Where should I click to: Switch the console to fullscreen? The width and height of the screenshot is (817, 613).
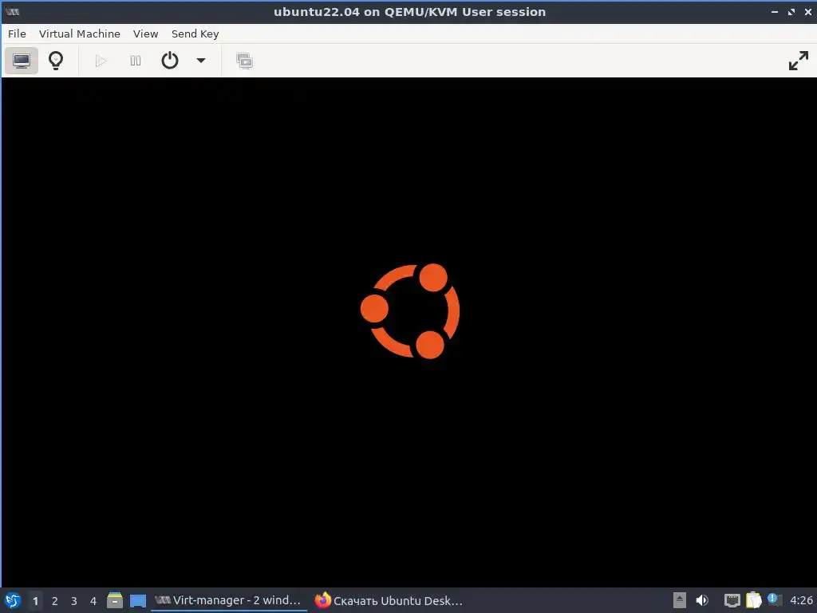[798, 61]
